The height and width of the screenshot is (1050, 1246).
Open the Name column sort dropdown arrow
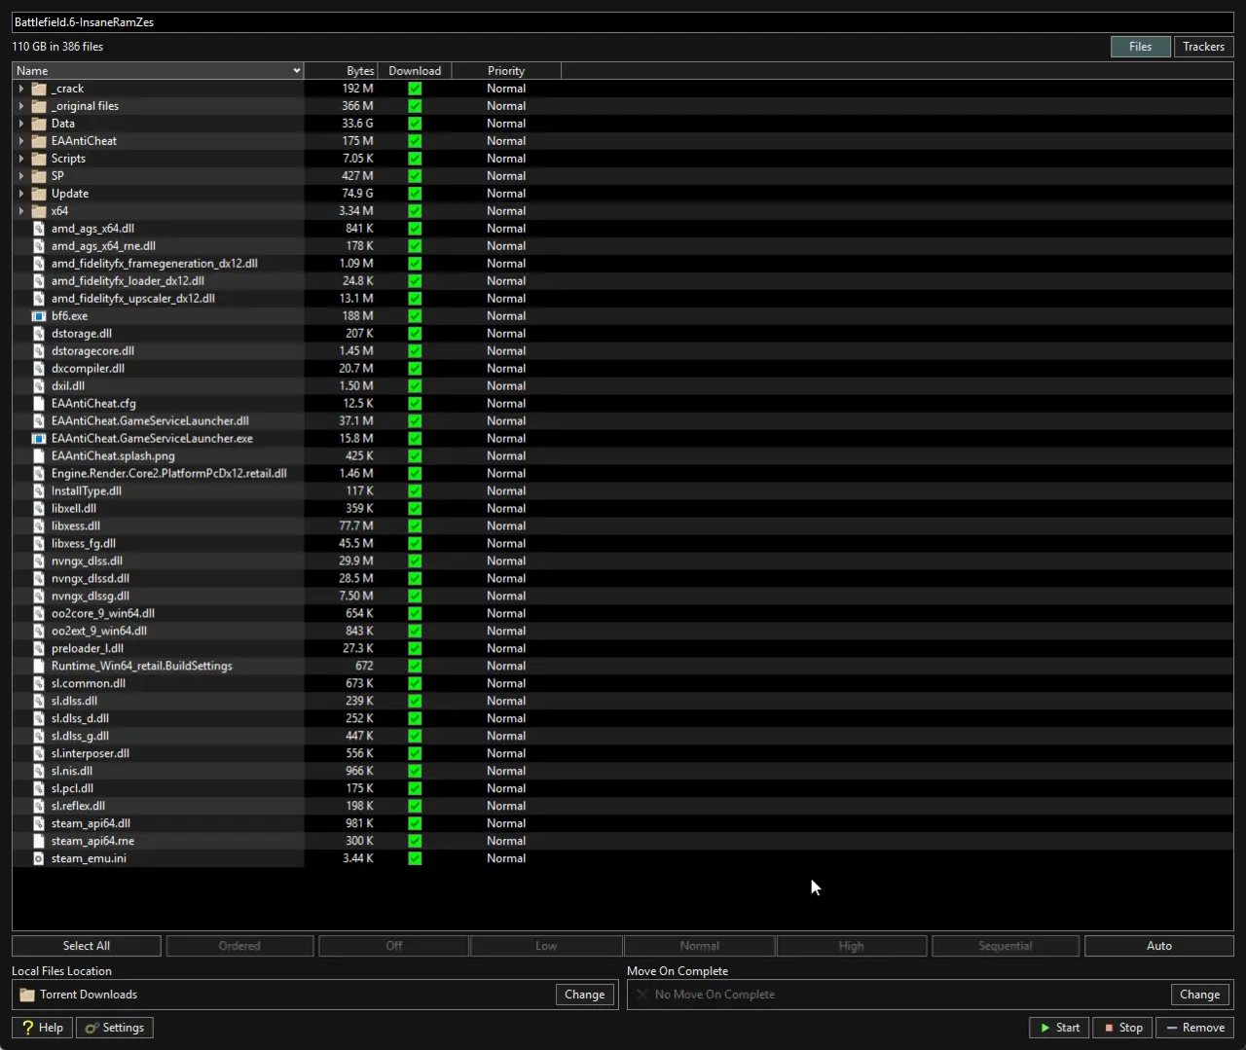(x=297, y=71)
